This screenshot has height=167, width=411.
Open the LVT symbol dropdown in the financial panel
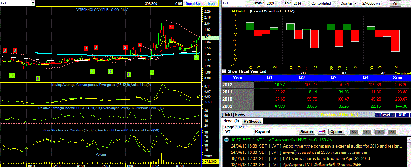[x=247, y=3]
